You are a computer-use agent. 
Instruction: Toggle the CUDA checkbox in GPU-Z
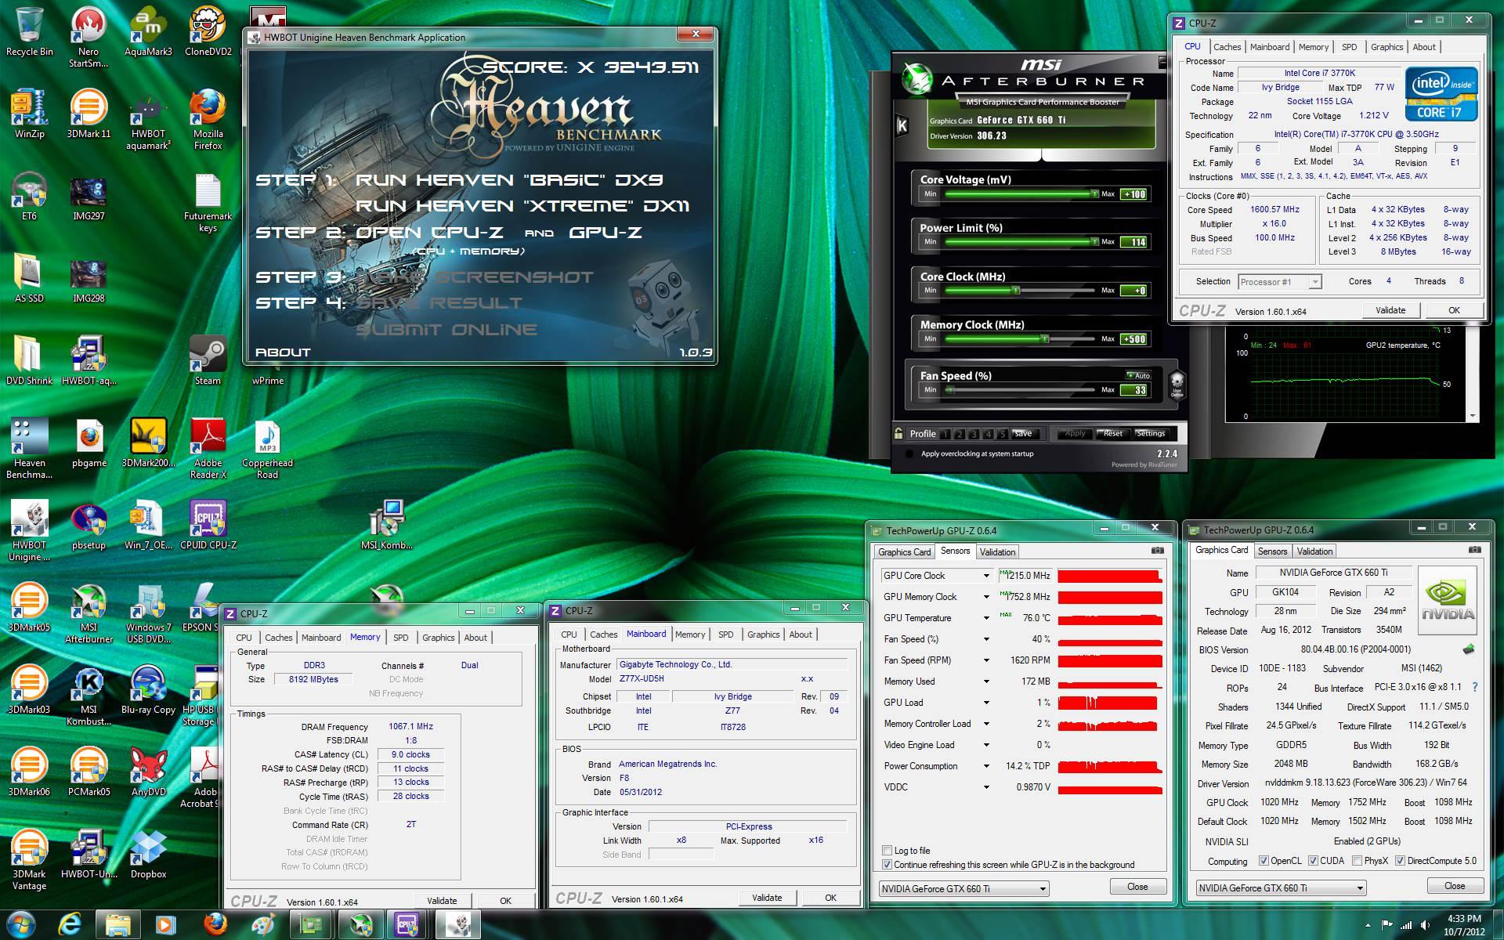(1312, 860)
